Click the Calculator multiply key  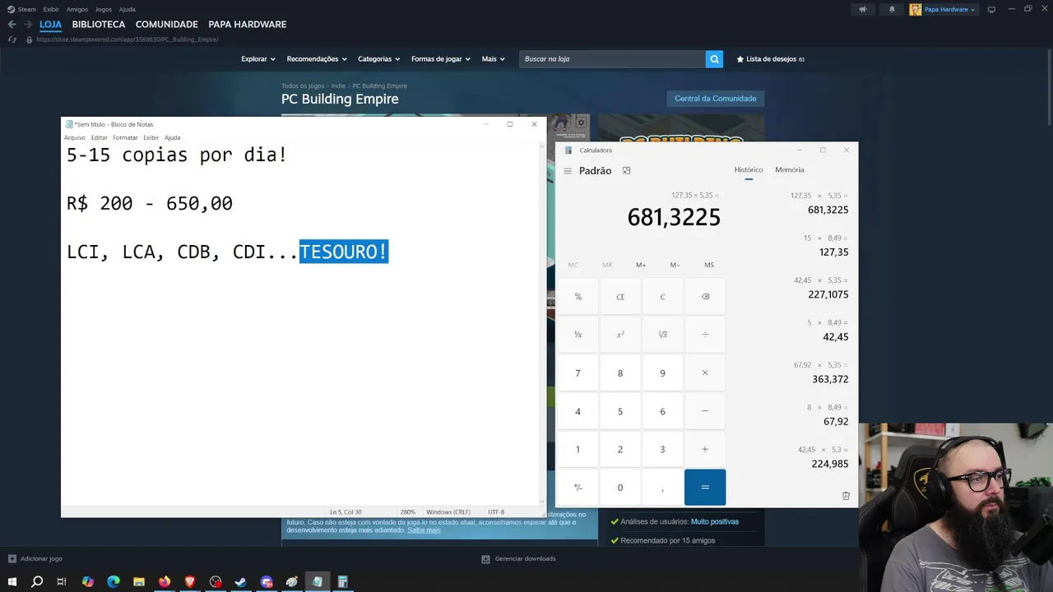705,373
